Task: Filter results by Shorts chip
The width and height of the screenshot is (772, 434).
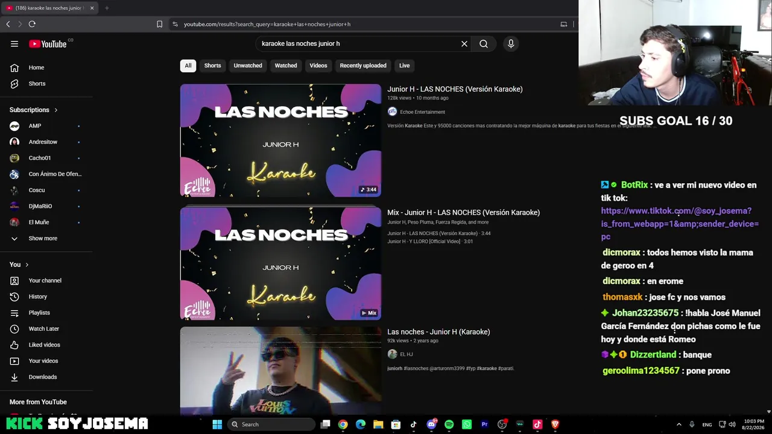Action: 212,66
